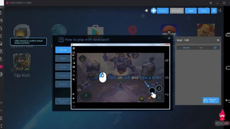This screenshot has height=129, width=230.
Task: Click the 'kopl - Edit' panel title
Action: click(x=183, y=40)
